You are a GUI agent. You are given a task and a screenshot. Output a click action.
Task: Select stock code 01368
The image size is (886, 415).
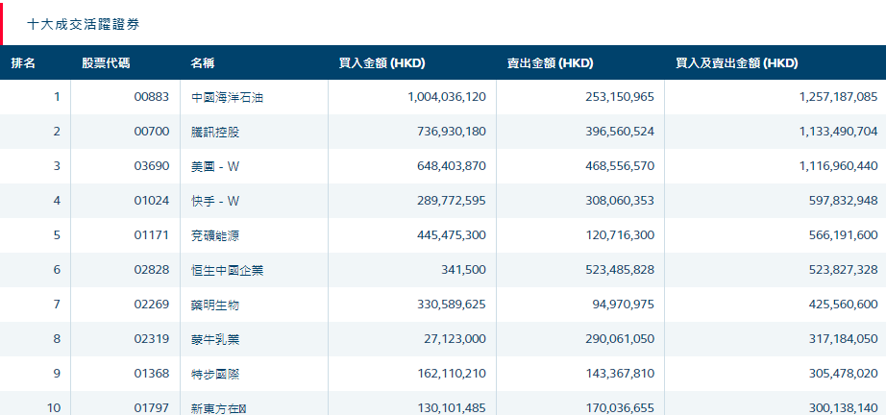[x=152, y=374]
